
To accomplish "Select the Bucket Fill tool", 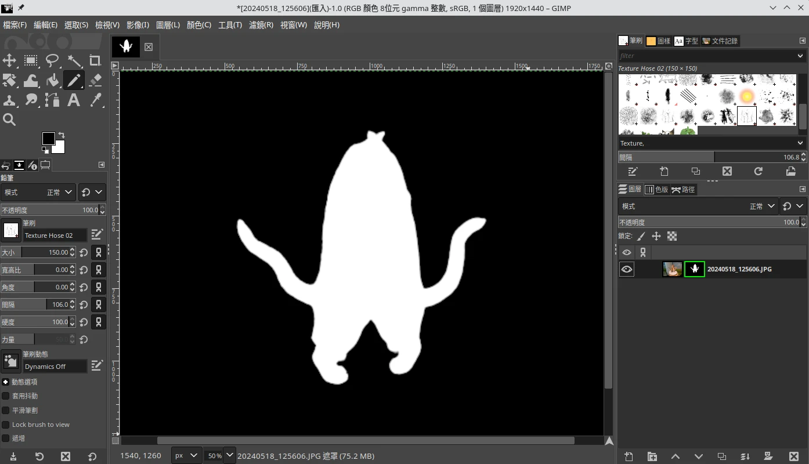I will [52, 81].
